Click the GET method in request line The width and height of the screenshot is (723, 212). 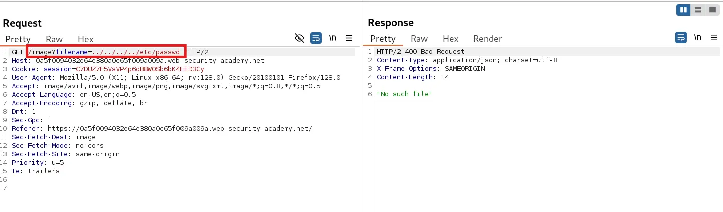pyautogui.click(x=18, y=52)
